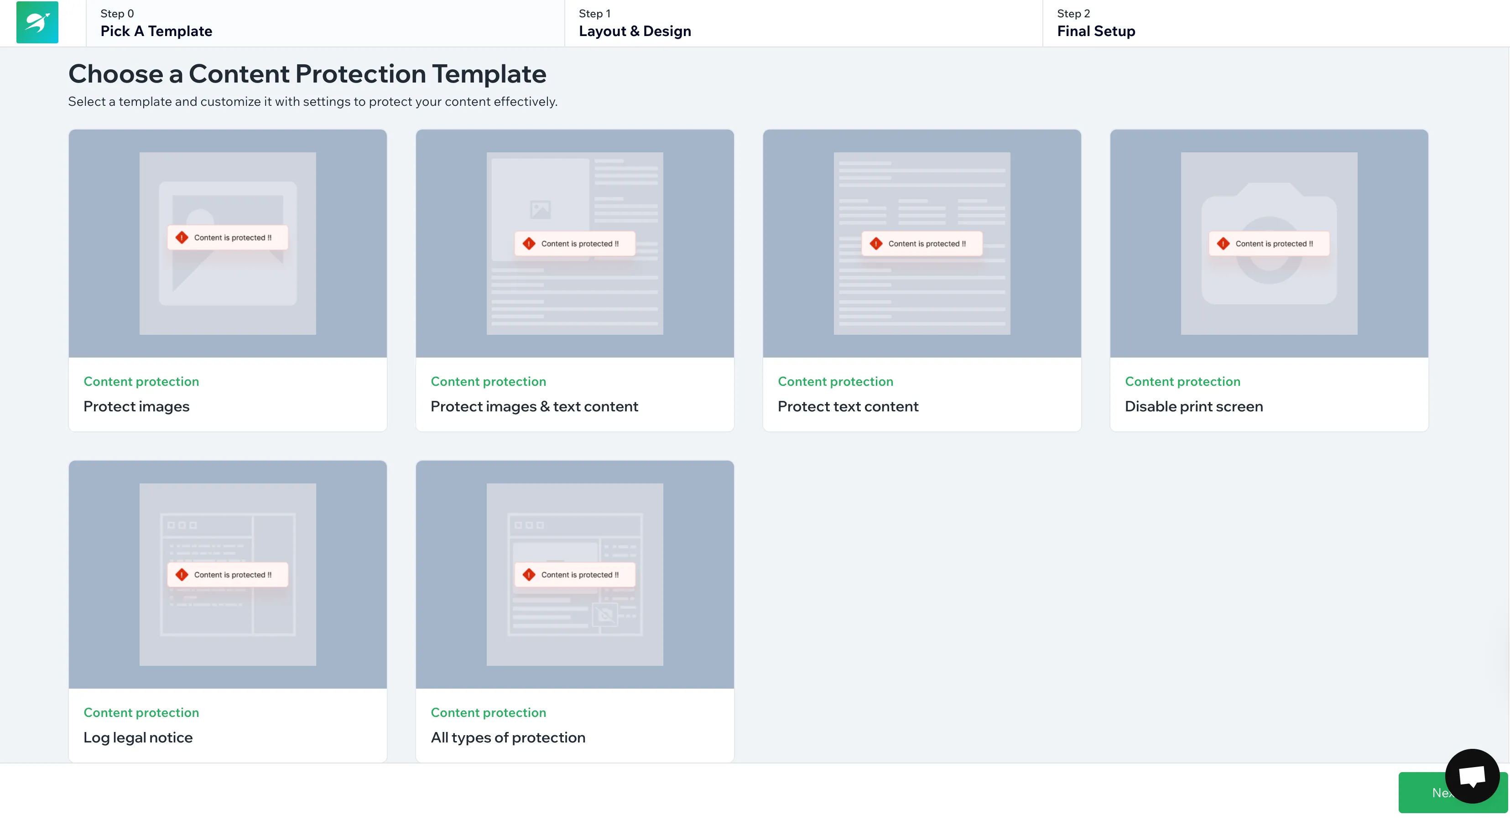Select All types of protection template title
Screen dimensions: 1510x820
[x=508, y=737]
